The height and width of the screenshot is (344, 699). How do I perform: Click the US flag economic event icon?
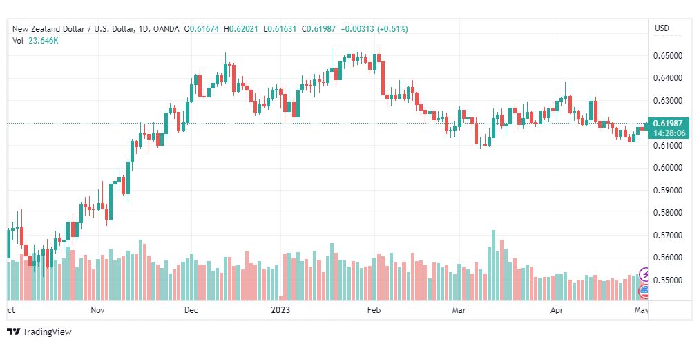click(x=644, y=292)
